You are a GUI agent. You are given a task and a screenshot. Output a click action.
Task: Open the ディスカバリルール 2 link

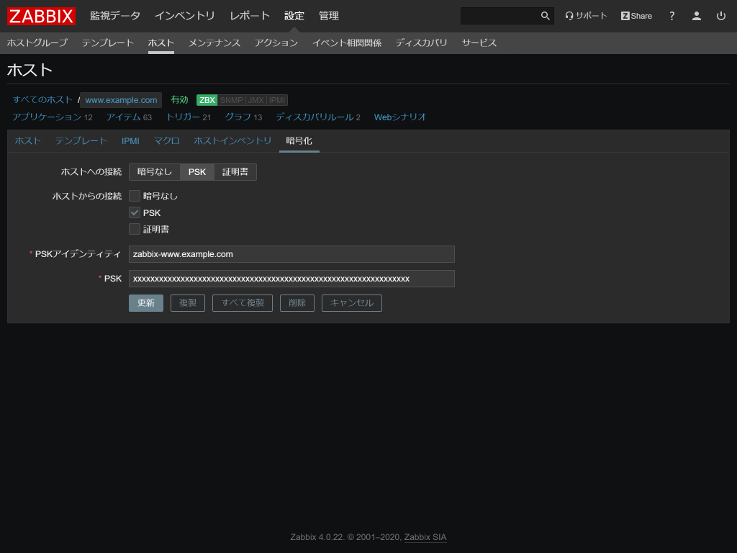tap(317, 117)
